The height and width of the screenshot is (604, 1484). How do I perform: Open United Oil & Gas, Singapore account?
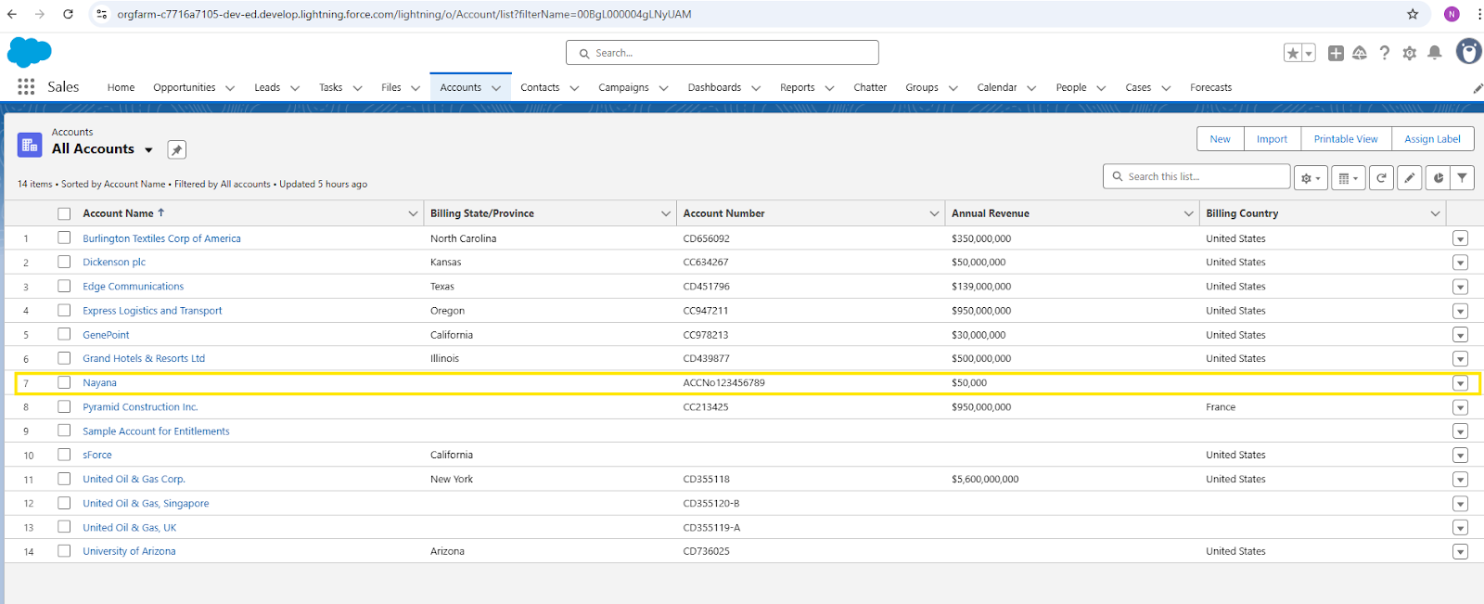tap(146, 503)
